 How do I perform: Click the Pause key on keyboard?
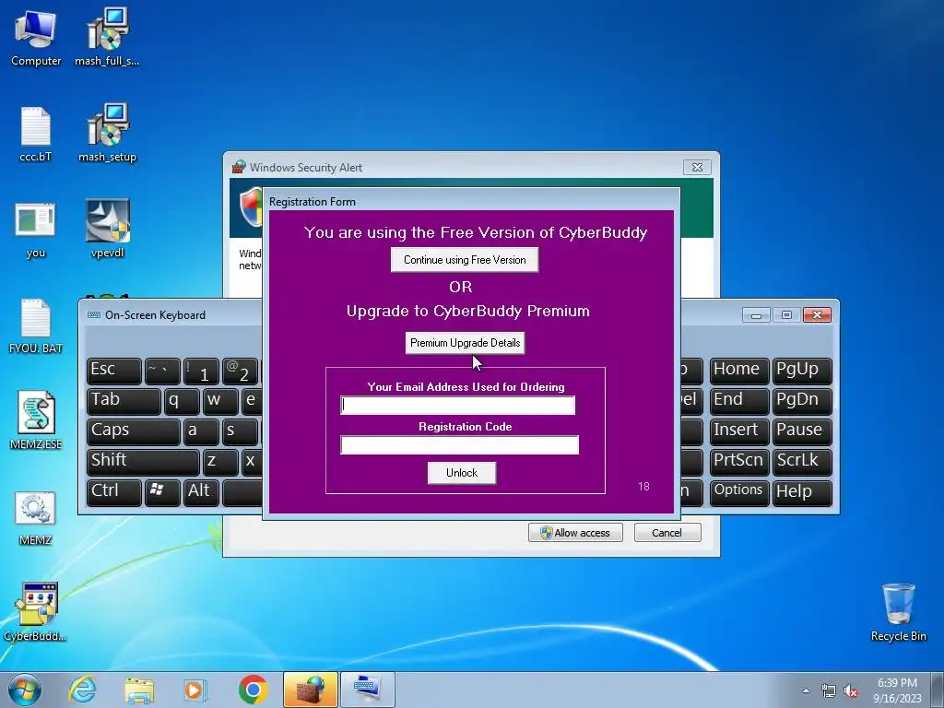[x=803, y=431]
